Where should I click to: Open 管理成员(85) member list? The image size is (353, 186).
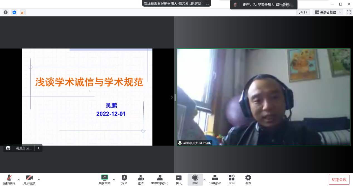[x=160, y=179]
